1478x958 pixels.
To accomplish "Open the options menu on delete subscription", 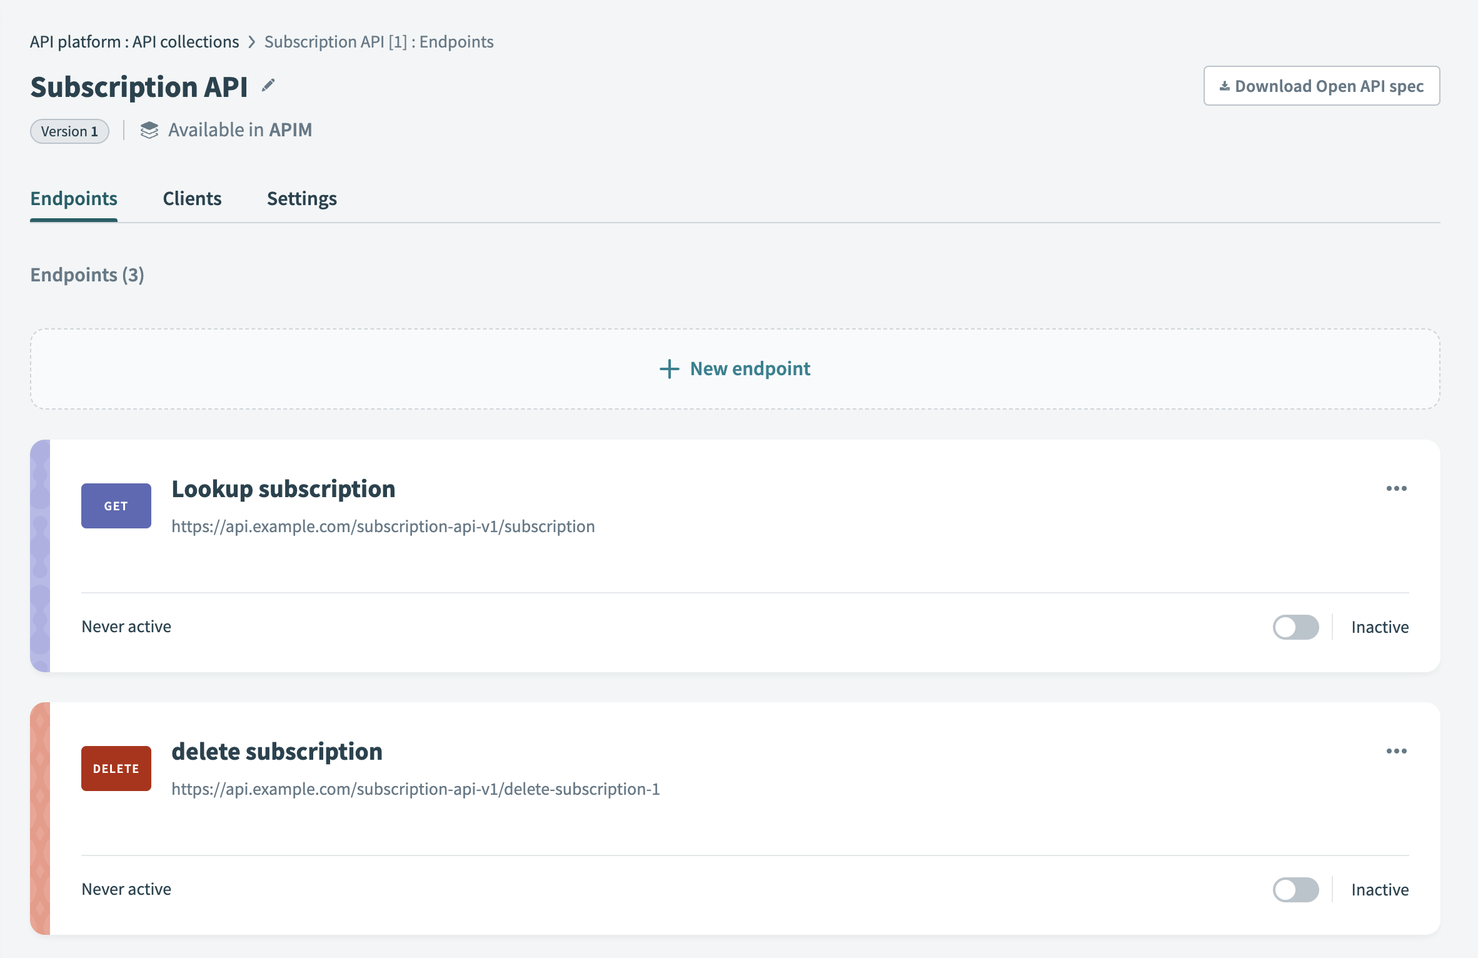I will 1396,752.
